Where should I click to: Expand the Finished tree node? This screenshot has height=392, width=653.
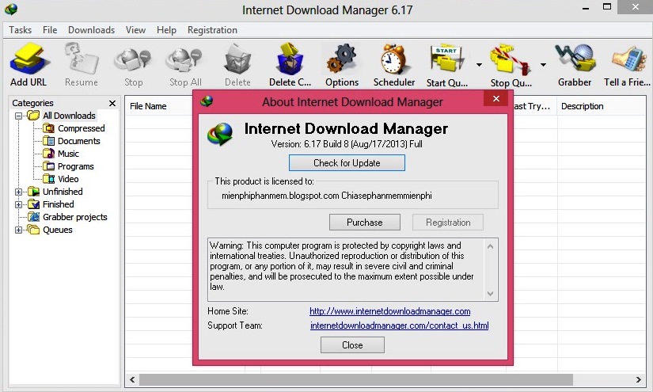(x=18, y=204)
